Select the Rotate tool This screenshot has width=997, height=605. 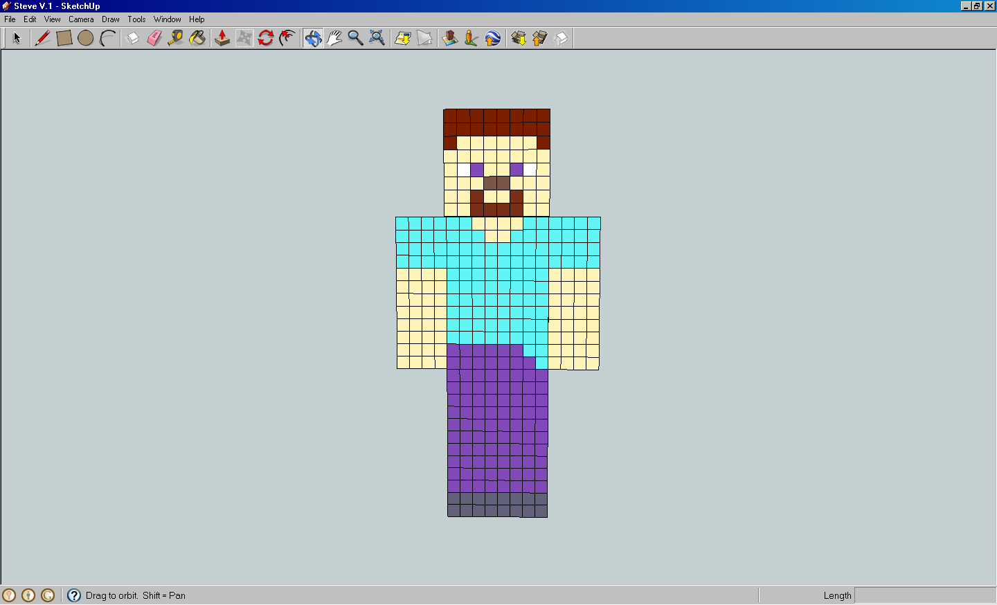pyautogui.click(x=267, y=38)
